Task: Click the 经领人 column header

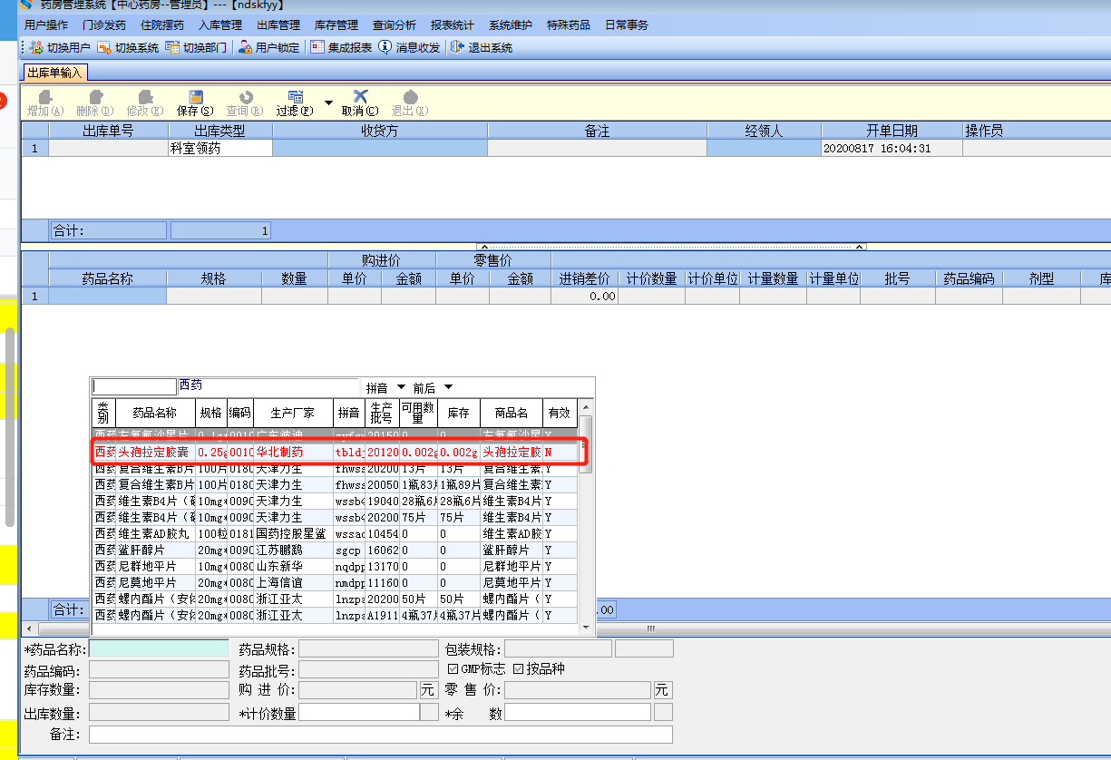Action: point(764,132)
